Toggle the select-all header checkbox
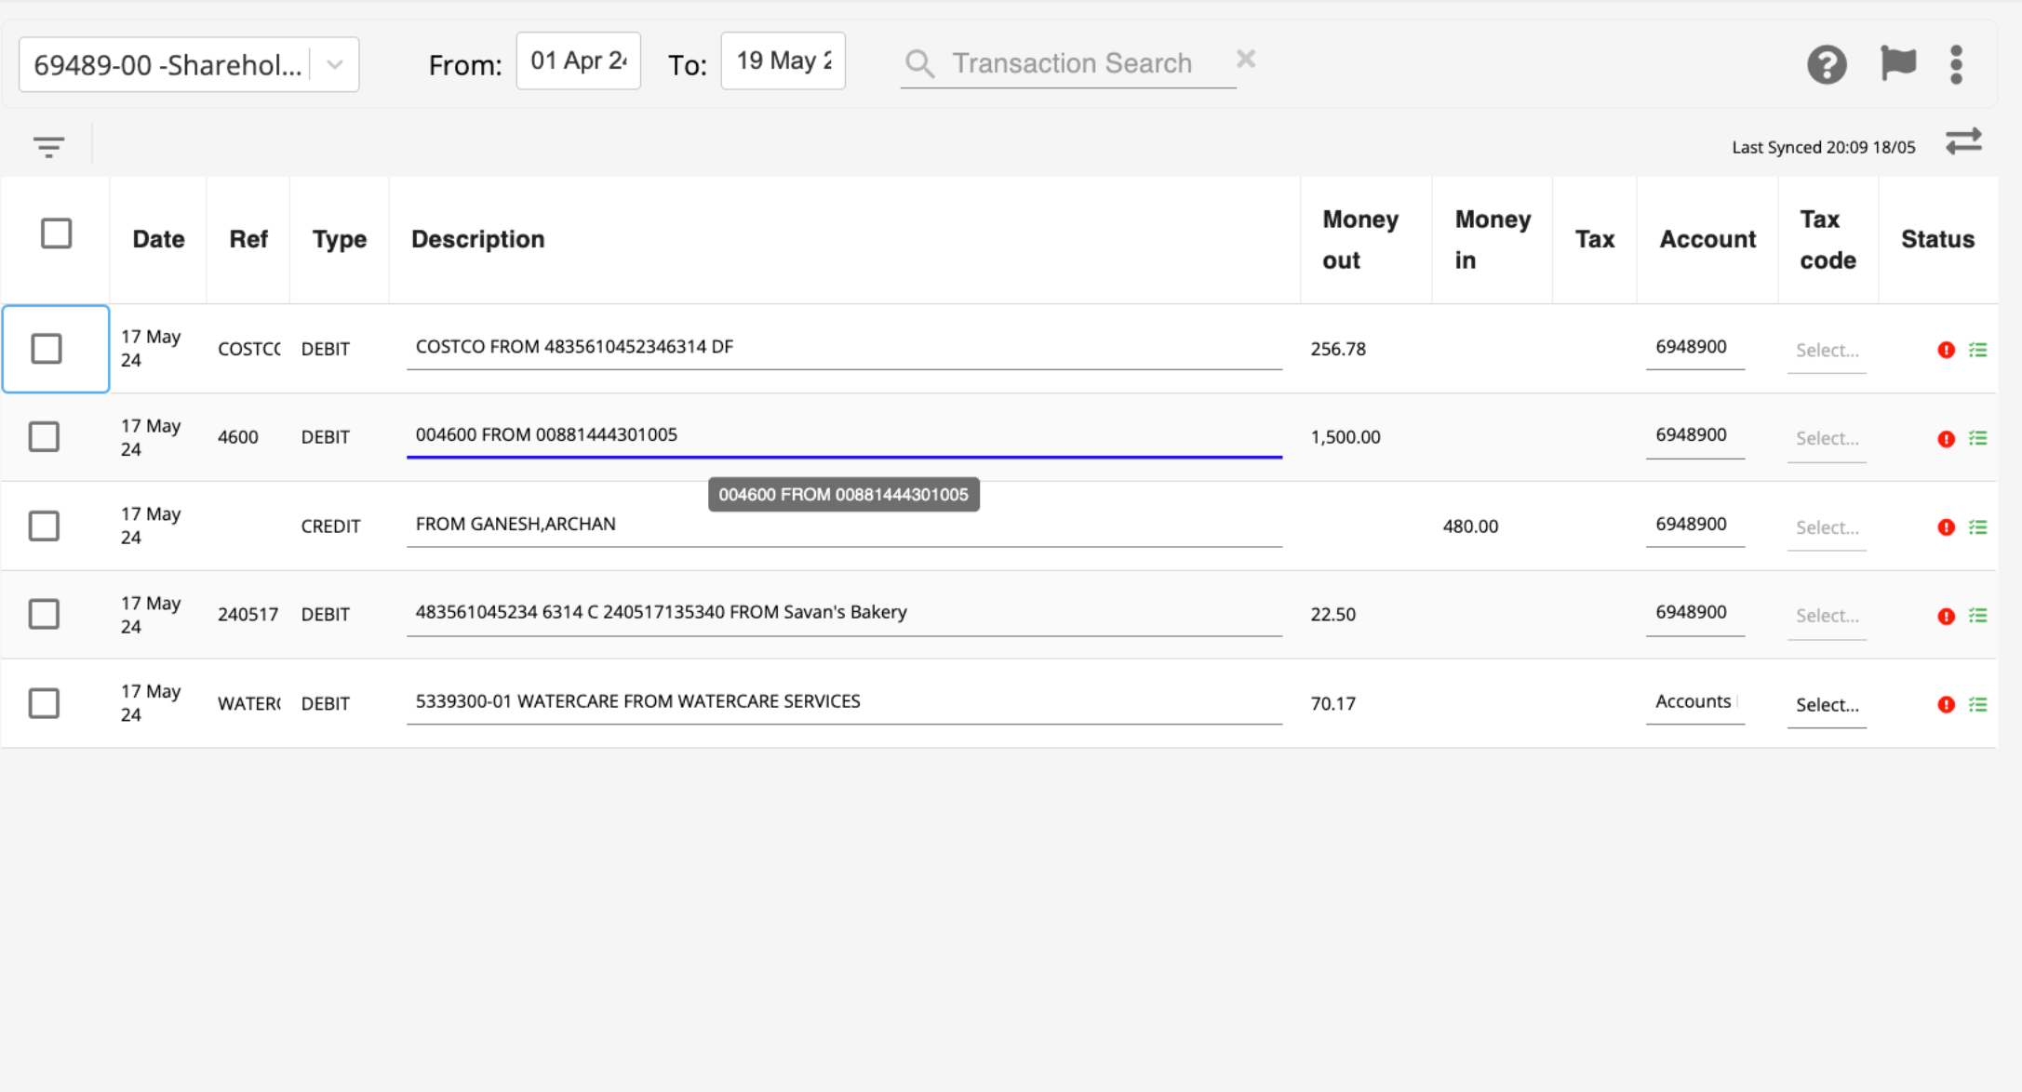The width and height of the screenshot is (2022, 1092). (x=56, y=233)
